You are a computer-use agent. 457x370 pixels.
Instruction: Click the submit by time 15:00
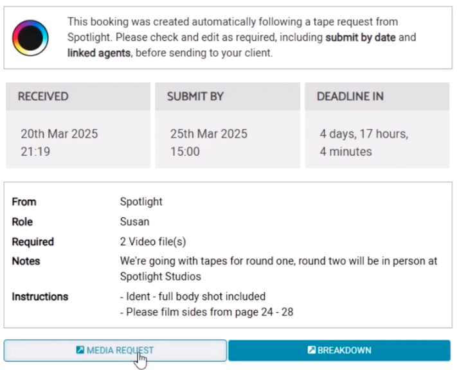pos(184,152)
